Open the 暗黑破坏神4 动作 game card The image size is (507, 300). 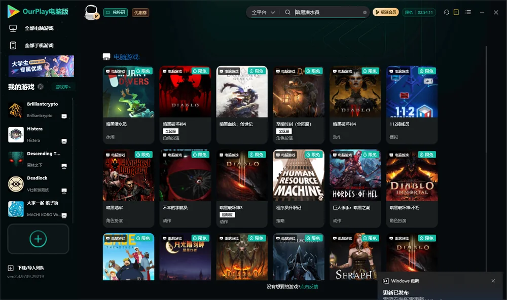(355, 105)
